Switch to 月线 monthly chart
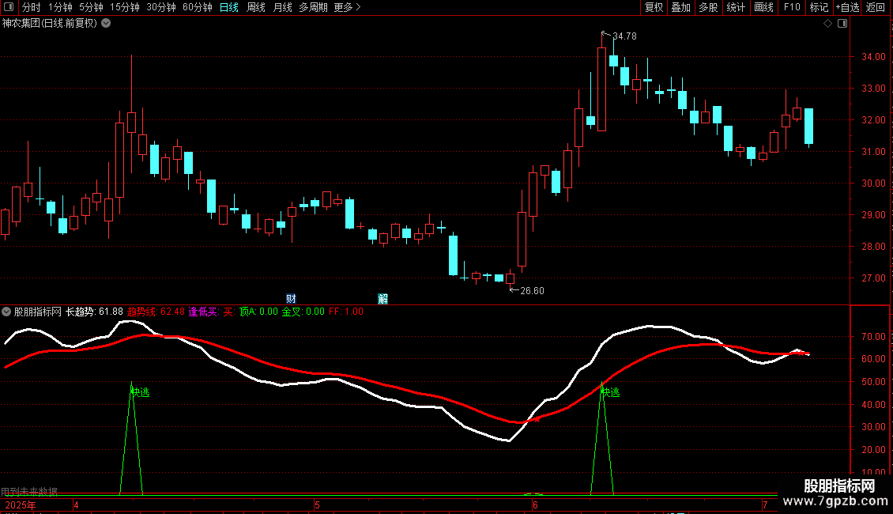 click(x=282, y=7)
